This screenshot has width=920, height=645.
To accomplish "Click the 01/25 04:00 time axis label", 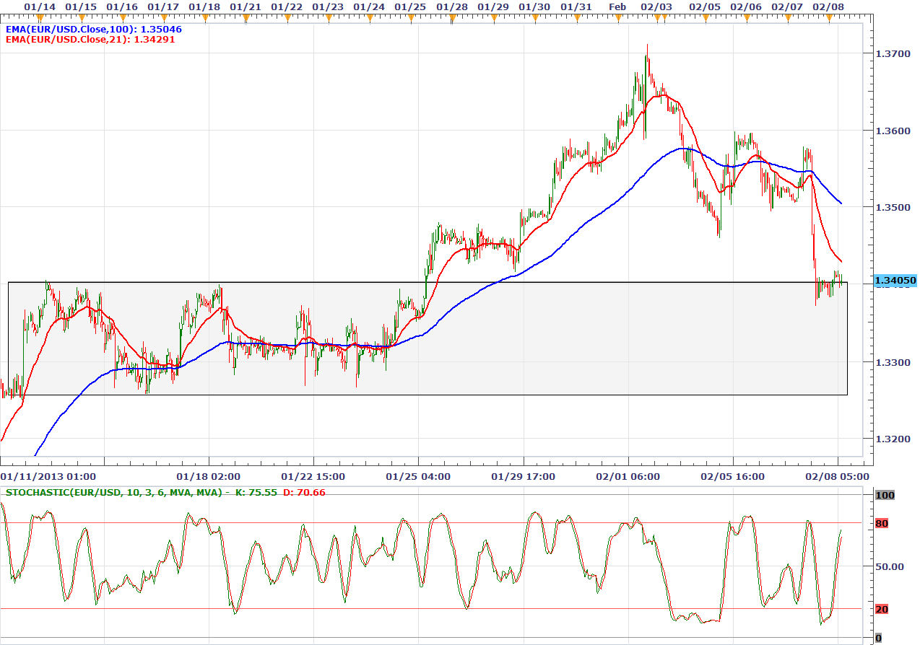I will [418, 477].
